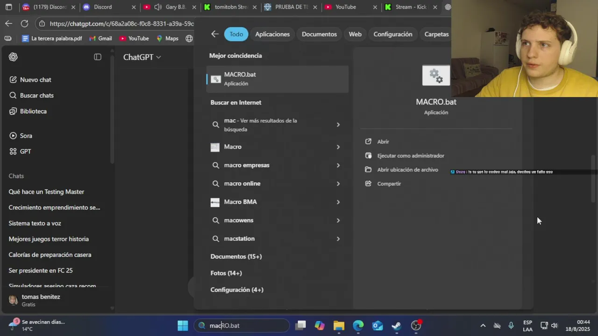Expand the Macro web result chevron
Screen dimensions: 598x336
tap(338, 147)
